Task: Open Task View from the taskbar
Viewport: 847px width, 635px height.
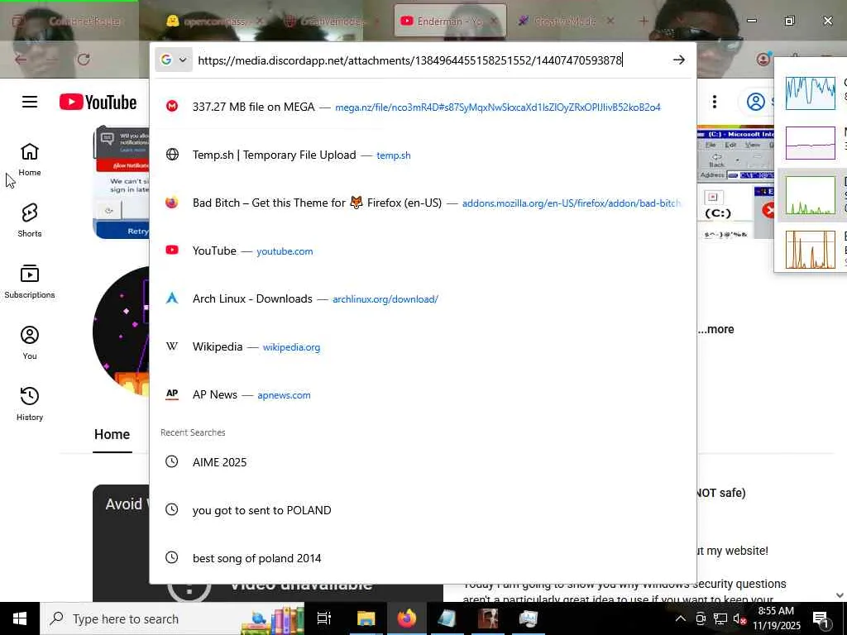Action: (324, 618)
